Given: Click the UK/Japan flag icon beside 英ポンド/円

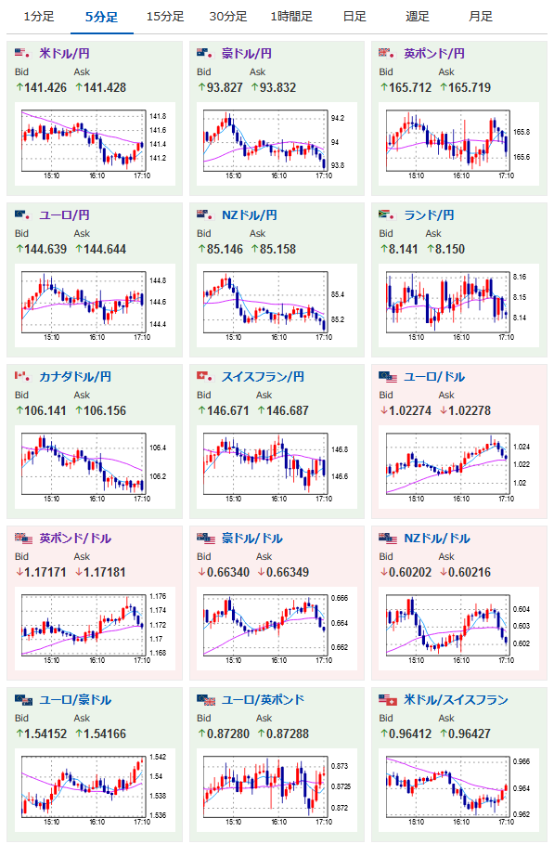Looking at the screenshot, I should point(387,53).
